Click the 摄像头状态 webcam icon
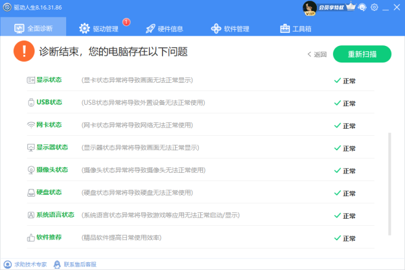Screen dimensions: 405x270 pyautogui.click(x=31, y=170)
